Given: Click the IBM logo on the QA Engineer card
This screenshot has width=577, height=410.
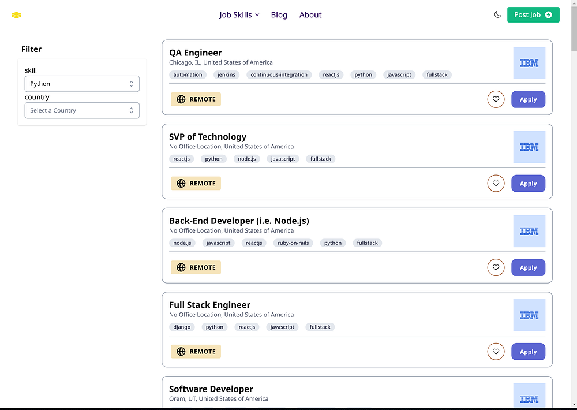Looking at the screenshot, I should coord(529,63).
